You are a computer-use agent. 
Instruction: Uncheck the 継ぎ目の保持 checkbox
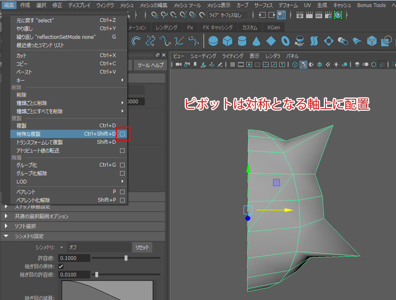coord(61,267)
